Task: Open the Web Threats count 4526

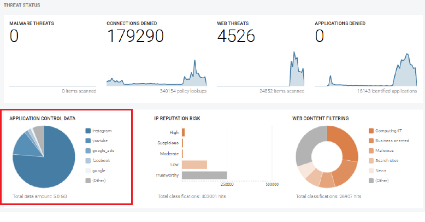Action: click(x=236, y=37)
